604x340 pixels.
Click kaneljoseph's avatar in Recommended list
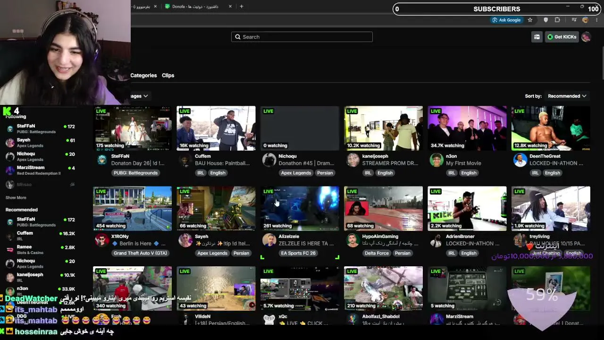(10, 277)
